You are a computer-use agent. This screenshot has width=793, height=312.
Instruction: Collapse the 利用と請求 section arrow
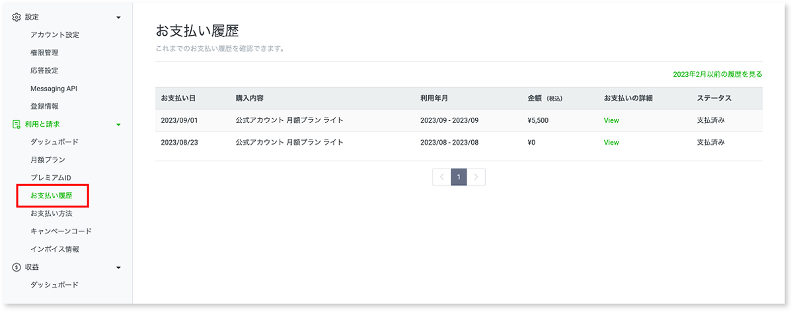[x=118, y=124]
